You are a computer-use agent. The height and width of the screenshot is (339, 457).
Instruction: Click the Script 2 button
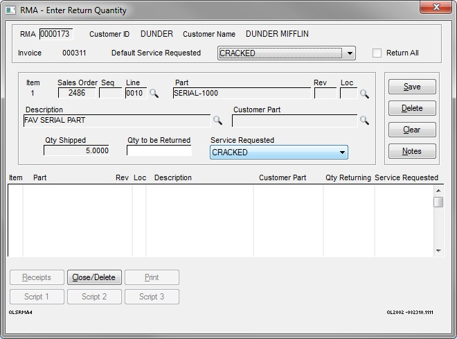click(x=94, y=297)
